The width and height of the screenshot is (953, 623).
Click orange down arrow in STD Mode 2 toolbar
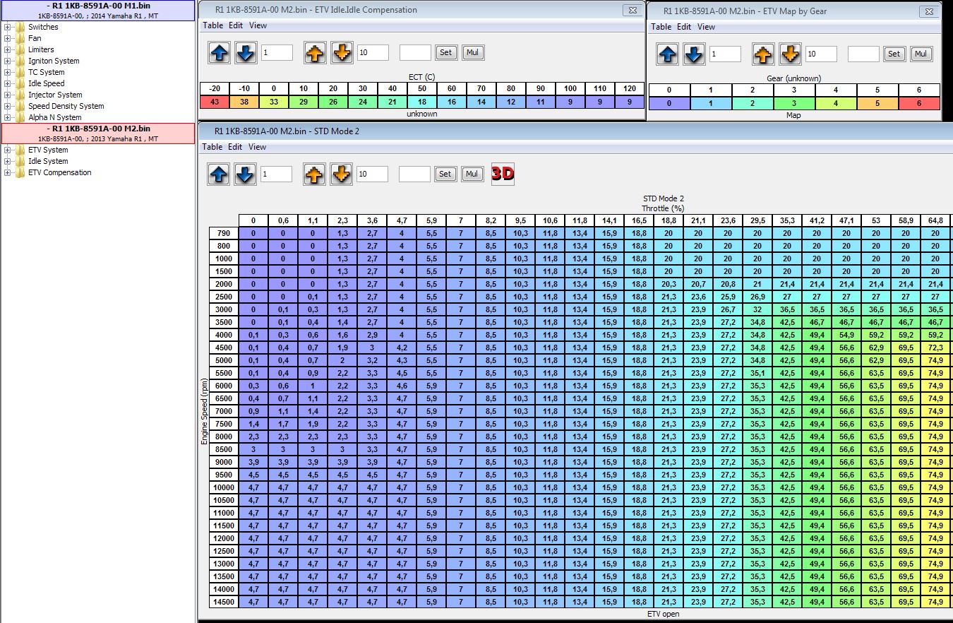coord(341,174)
